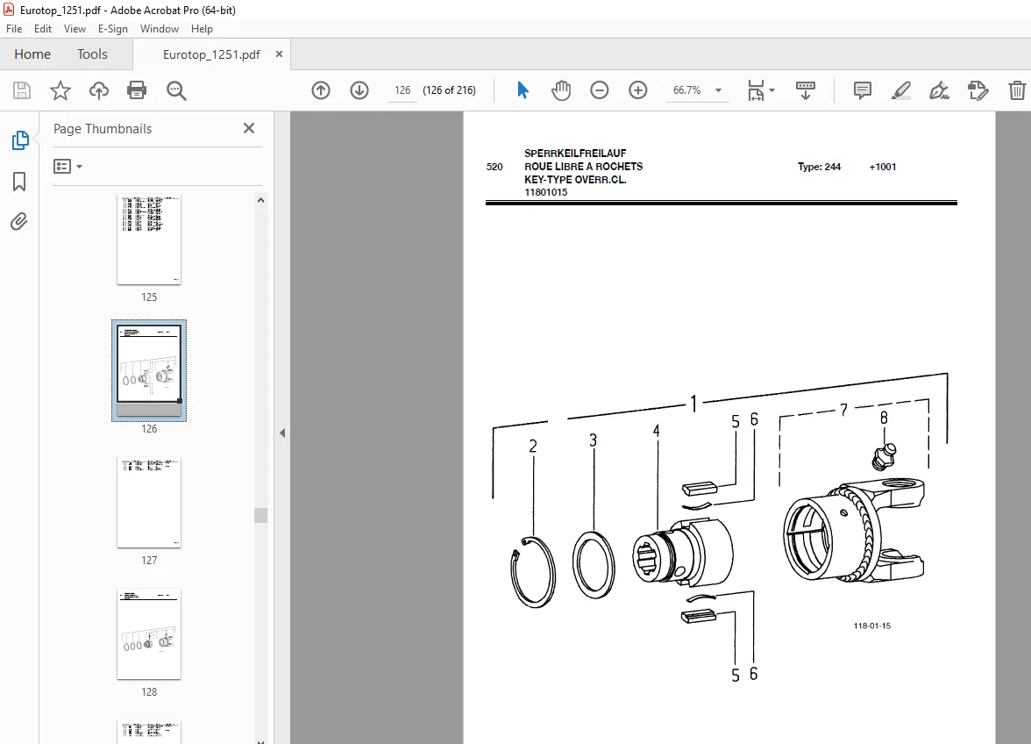Click the ROUE LIBRE A ROCHETS text
The height and width of the screenshot is (744, 1031).
point(583,167)
